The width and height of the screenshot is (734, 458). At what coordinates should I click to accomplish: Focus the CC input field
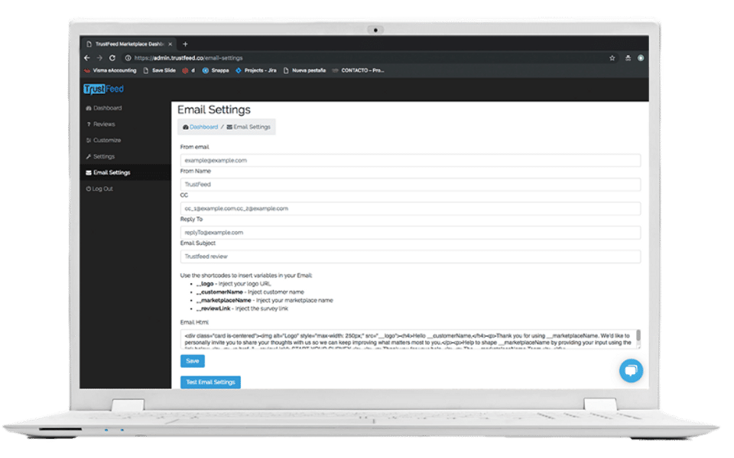click(x=410, y=208)
